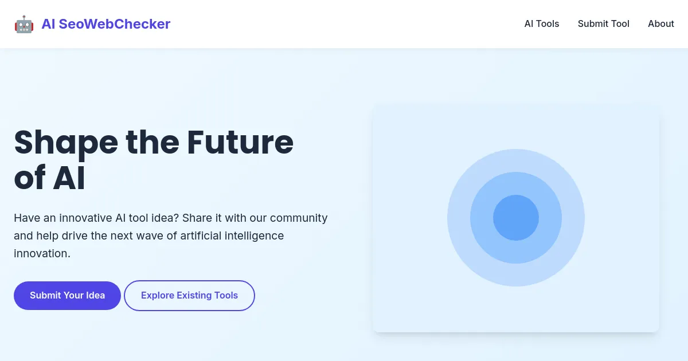Click the 'Submit Your Idea' button
This screenshot has width=688, height=361.
(67, 295)
